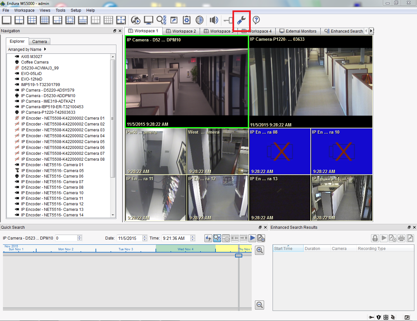Open the Enhanced Search magnifier icon
The width and height of the screenshot is (417, 321).
[161, 20]
